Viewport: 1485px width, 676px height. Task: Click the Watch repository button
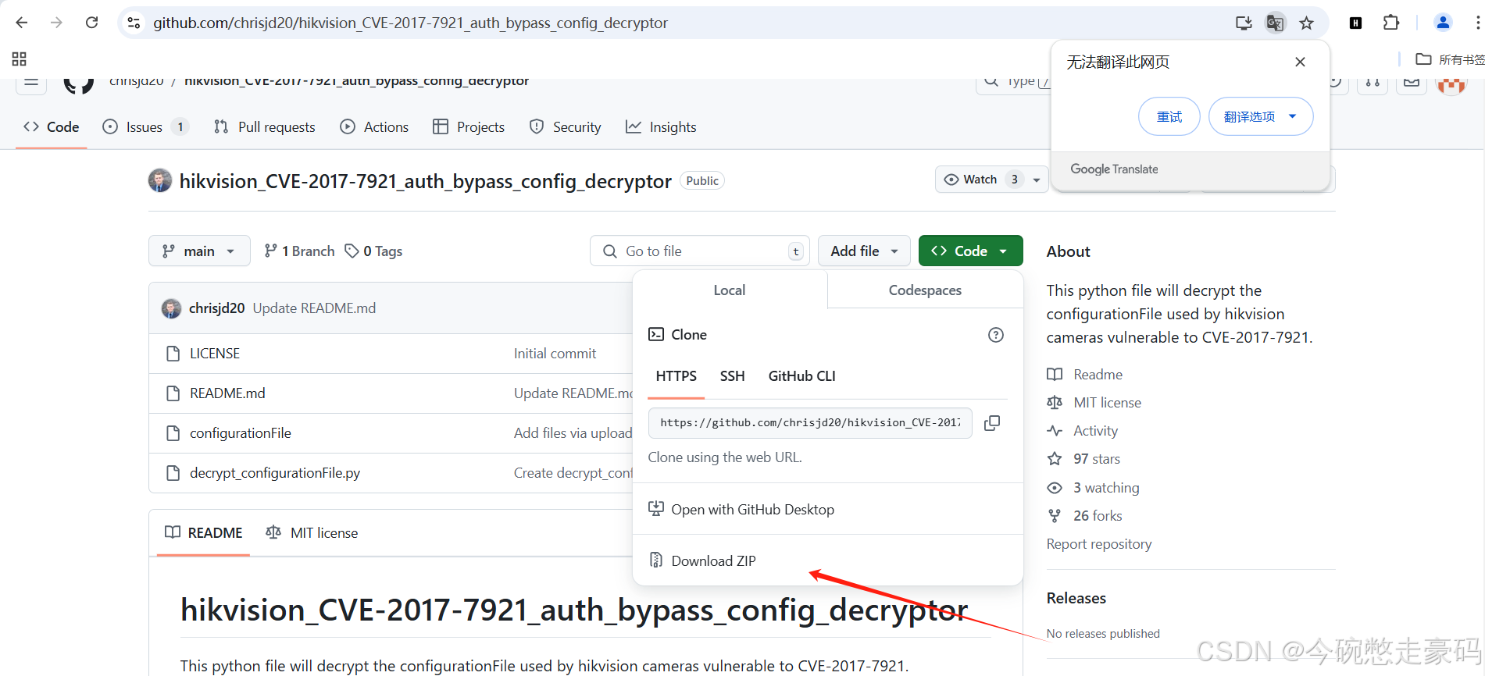[x=980, y=180]
